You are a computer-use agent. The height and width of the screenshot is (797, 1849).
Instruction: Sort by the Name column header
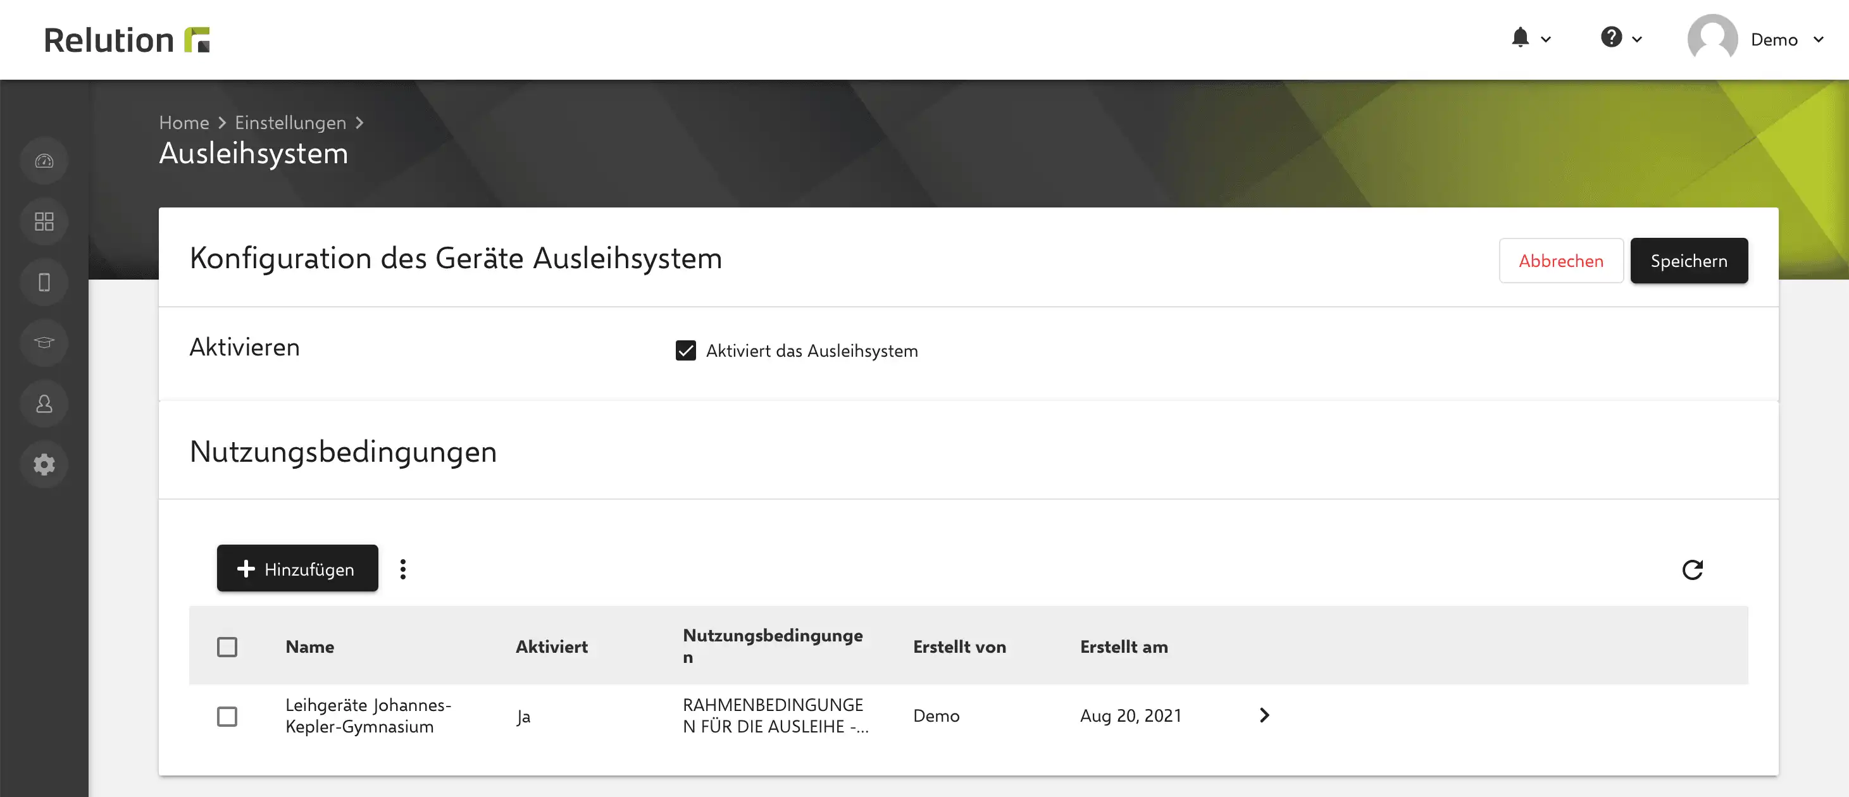309,647
